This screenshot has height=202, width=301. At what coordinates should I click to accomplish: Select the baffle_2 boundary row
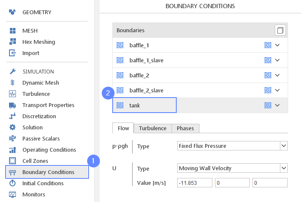coord(200,75)
